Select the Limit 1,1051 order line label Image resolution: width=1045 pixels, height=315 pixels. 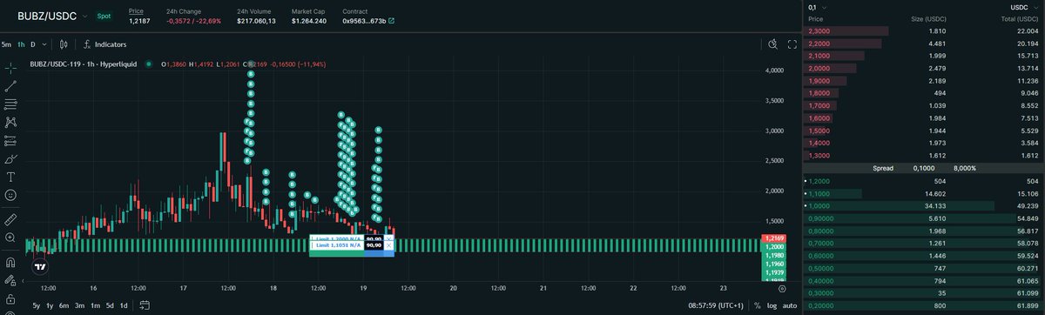click(337, 245)
